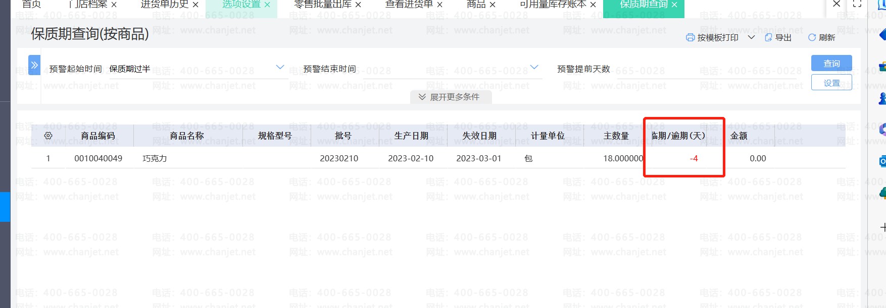
Task: Click quantity cell 18.000000
Action: click(x=623, y=158)
